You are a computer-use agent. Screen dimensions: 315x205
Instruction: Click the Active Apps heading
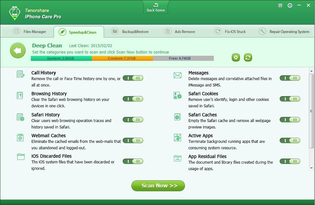pos(200,136)
